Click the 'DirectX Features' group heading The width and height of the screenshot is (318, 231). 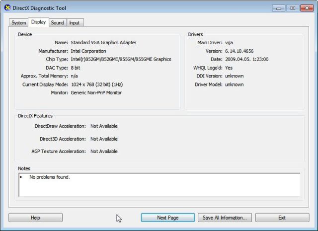pos(35,116)
